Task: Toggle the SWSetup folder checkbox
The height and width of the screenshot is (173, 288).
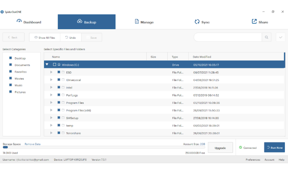Action: pyautogui.click(x=59, y=117)
